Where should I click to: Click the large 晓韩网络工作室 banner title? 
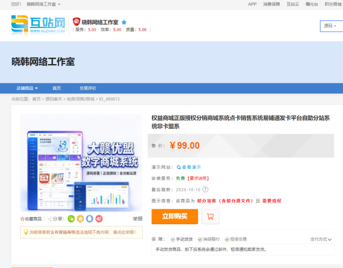tap(43, 61)
